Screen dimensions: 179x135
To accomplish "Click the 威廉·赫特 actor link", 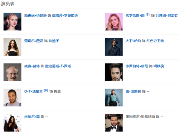I will pyautogui.click(x=32, y=66).
